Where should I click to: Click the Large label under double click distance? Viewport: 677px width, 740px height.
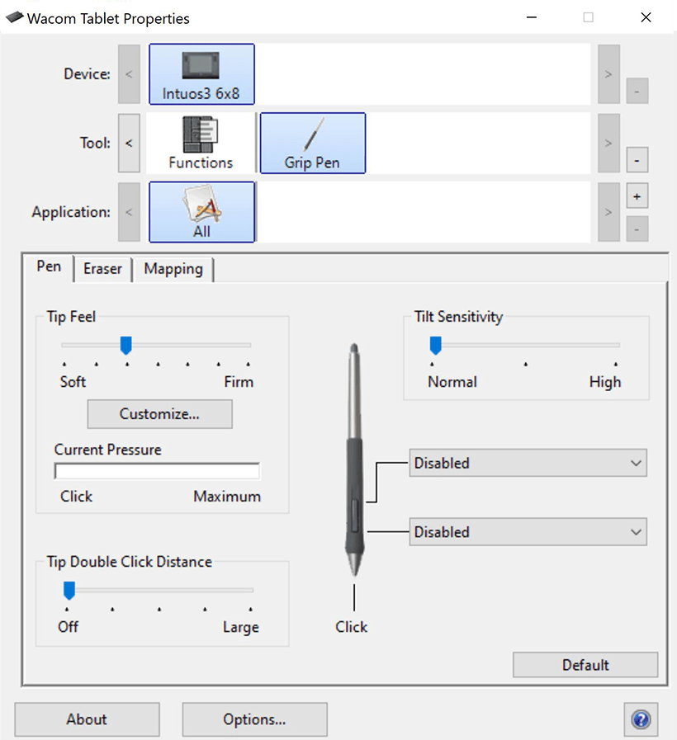coord(241,627)
